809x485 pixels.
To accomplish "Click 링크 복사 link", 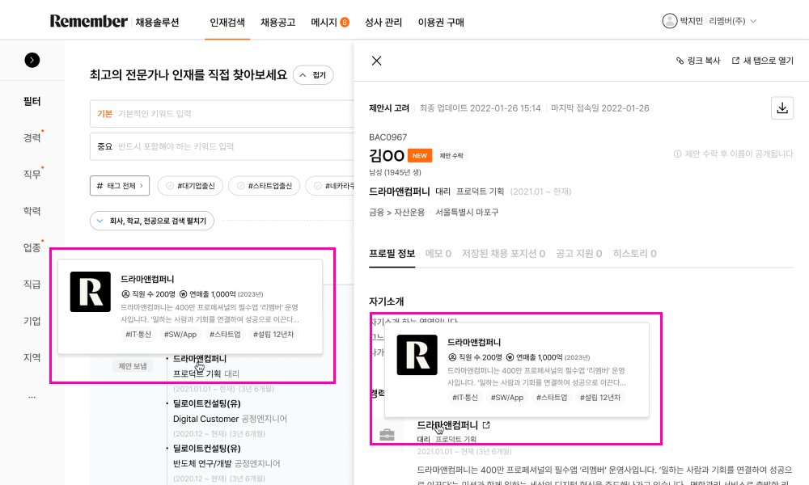I will coord(698,61).
